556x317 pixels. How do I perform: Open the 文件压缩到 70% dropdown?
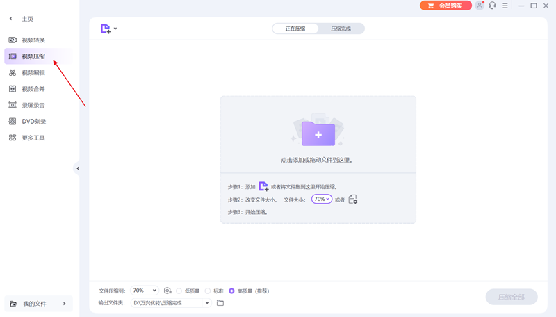145,291
